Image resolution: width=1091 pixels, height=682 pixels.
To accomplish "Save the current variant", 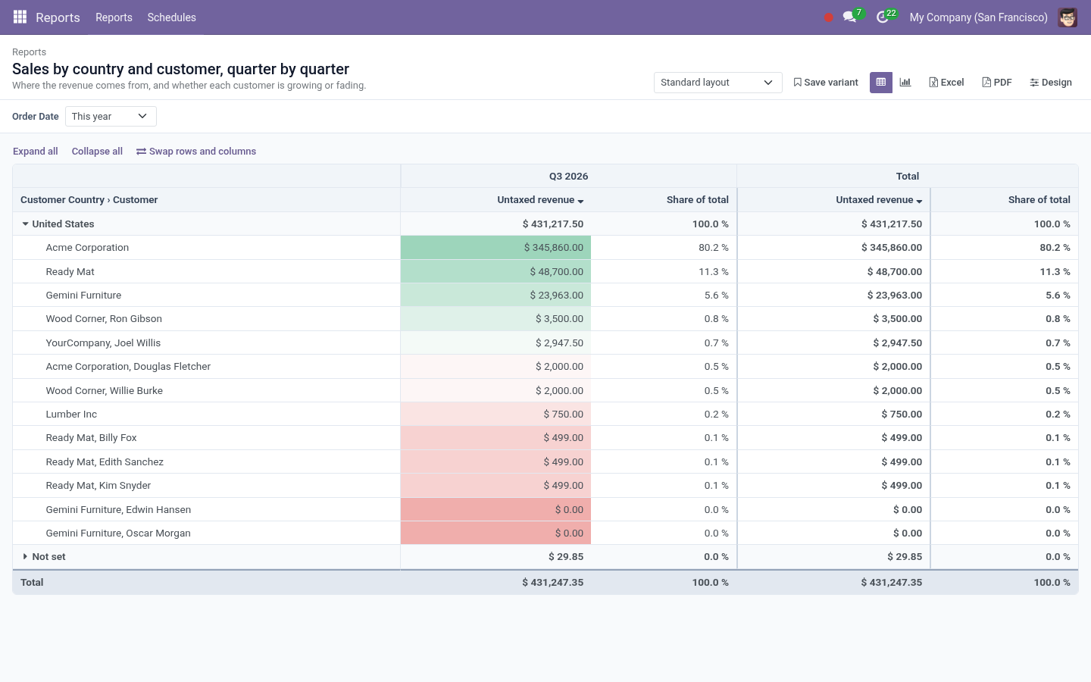I will click(826, 83).
